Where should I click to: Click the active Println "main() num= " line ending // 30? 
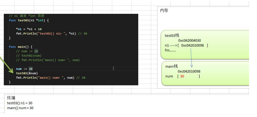(51, 78)
